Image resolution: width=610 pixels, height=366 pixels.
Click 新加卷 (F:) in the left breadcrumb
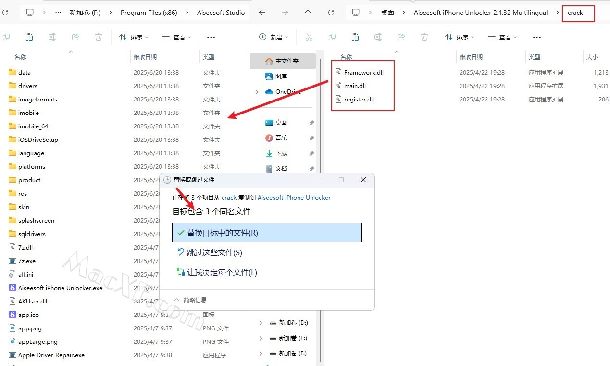point(85,13)
